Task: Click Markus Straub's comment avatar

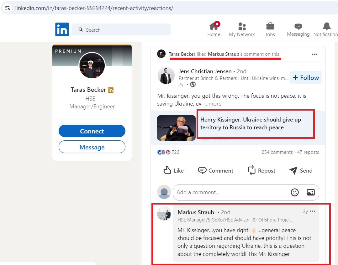Action: 164,214
